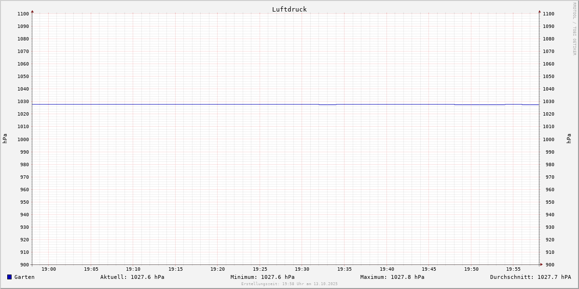This screenshot has width=579, height=289.
Task: Click the hPa unit label on left side
Action: pos(5,139)
